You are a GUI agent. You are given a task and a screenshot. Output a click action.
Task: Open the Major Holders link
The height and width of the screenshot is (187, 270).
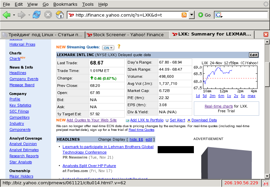pos(21,176)
